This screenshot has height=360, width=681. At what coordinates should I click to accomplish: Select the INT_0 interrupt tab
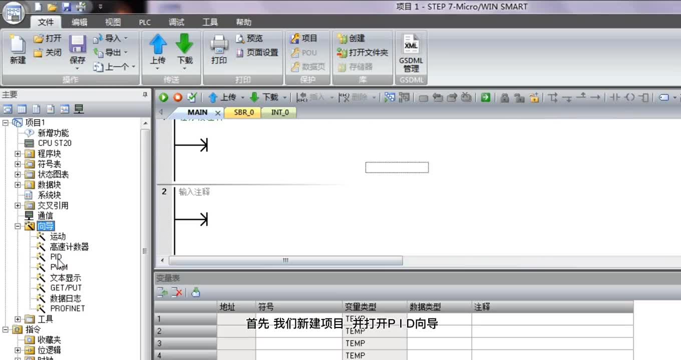(280, 112)
